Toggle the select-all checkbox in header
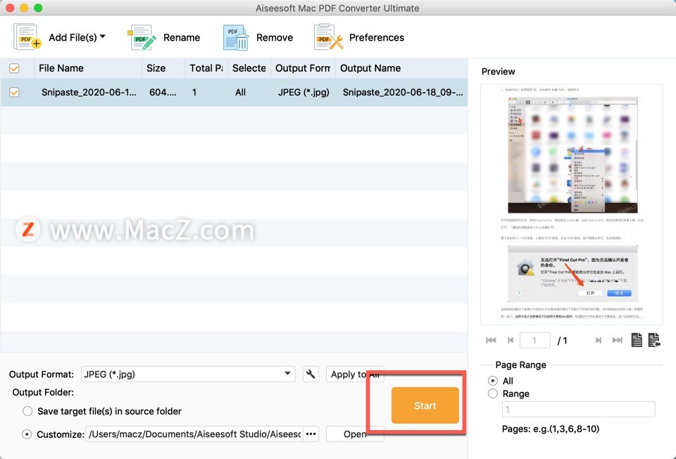This screenshot has height=459, width=676. coord(14,68)
